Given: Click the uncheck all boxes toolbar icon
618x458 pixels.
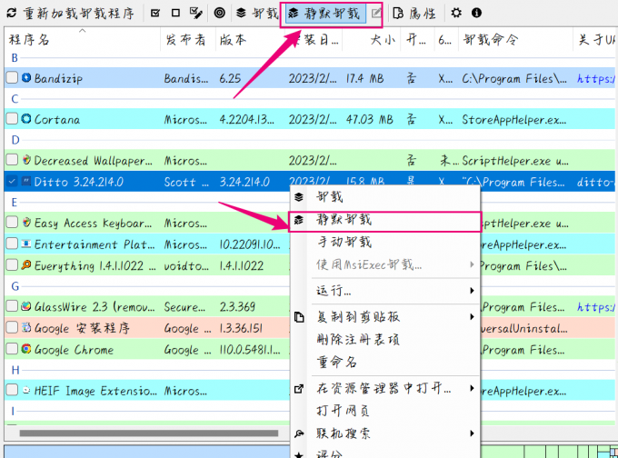Looking at the screenshot, I should click(175, 13).
